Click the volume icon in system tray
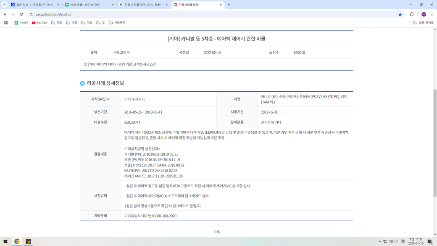This screenshot has width=437, height=246. point(391,241)
